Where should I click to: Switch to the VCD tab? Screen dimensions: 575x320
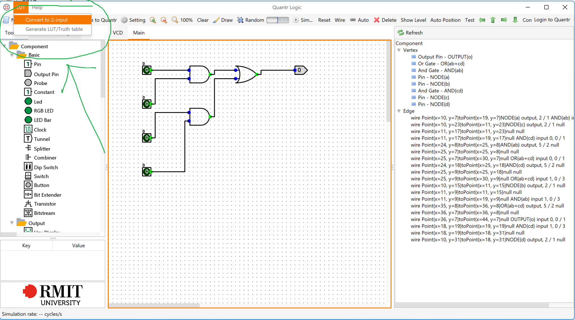tap(118, 33)
